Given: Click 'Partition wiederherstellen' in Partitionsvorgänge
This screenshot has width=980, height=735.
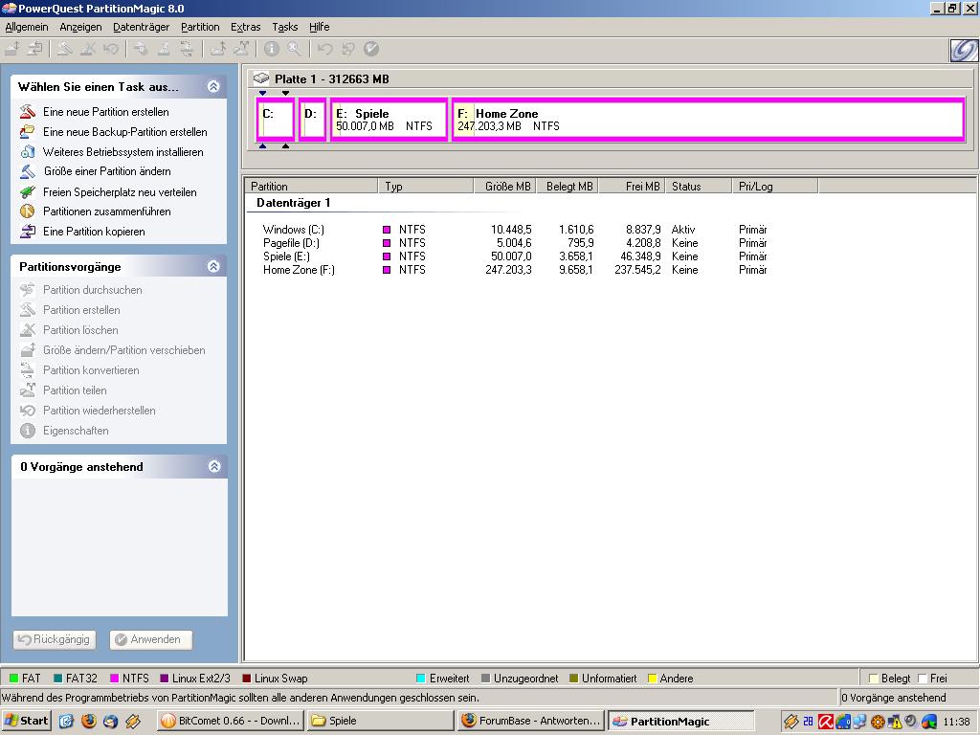Looking at the screenshot, I should [x=100, y=411].
